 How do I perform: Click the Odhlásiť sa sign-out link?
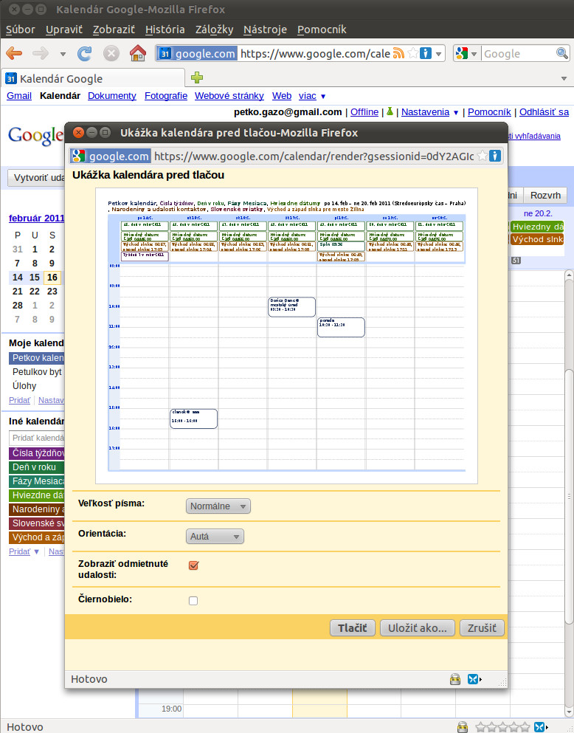(x=544, y=112)
